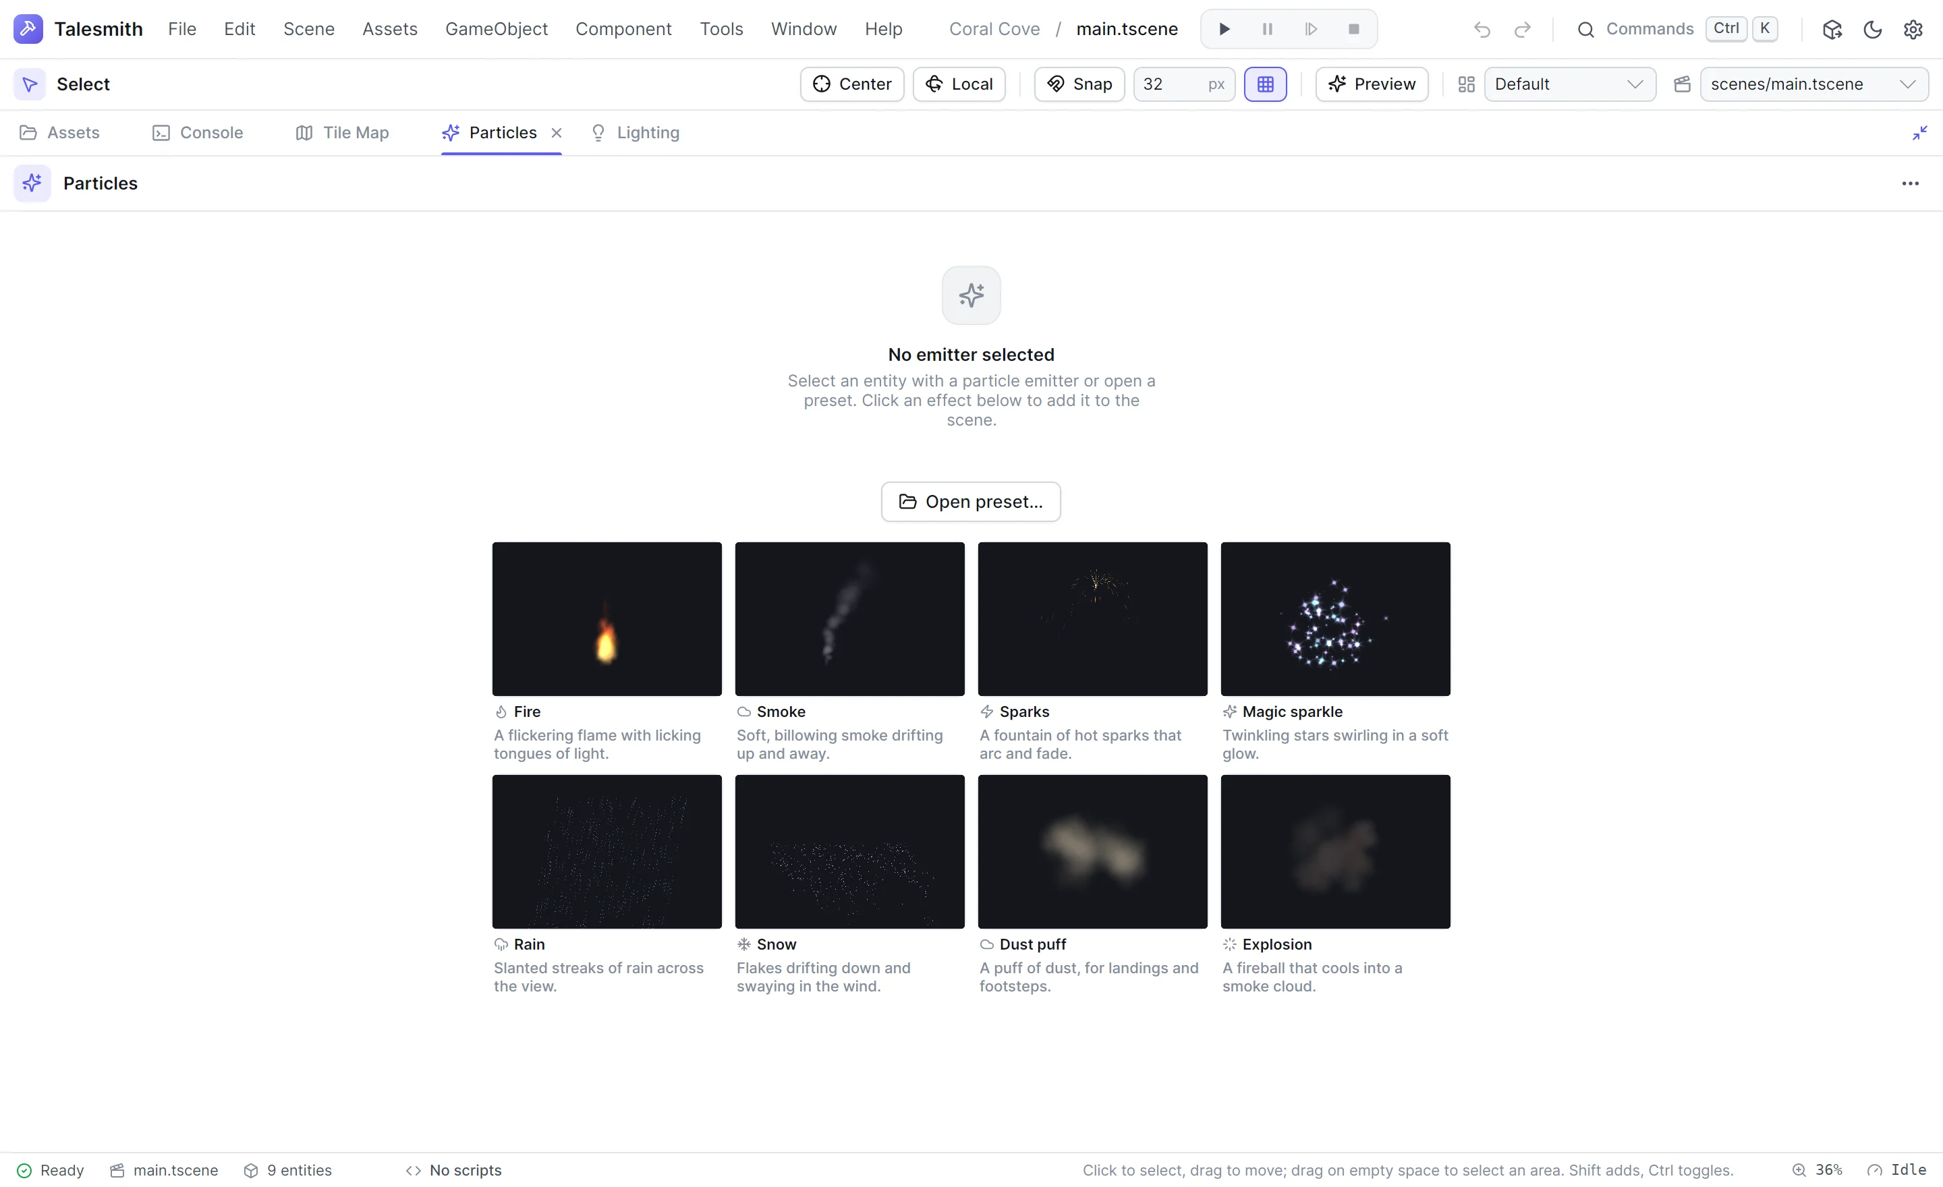Image resolution: width=1943 pixels, height=1187 pixels.
Task: Click the 9 entities status entry
Action: 288,1169
